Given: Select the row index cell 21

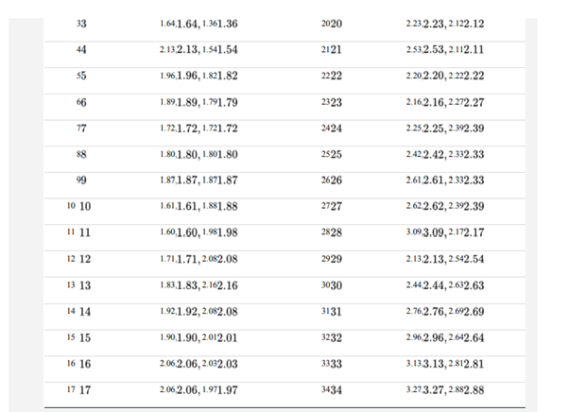Looking at the screenshot, I should click(332, 48).
